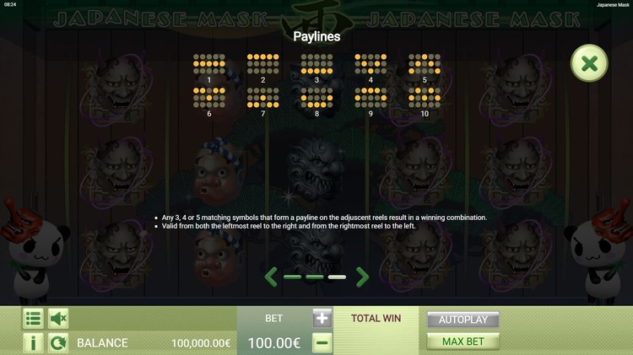The width and height of the screenshot is (633, 355).
Task: Select the third info page indicator
Action: pyautogui.click(x=337, y=277)
